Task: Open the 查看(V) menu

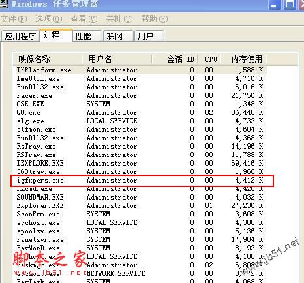Action: 84,19
